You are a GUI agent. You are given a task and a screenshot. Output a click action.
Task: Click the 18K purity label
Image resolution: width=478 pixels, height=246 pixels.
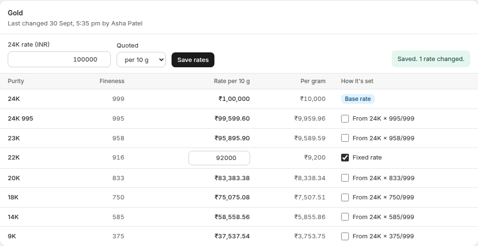13,197
